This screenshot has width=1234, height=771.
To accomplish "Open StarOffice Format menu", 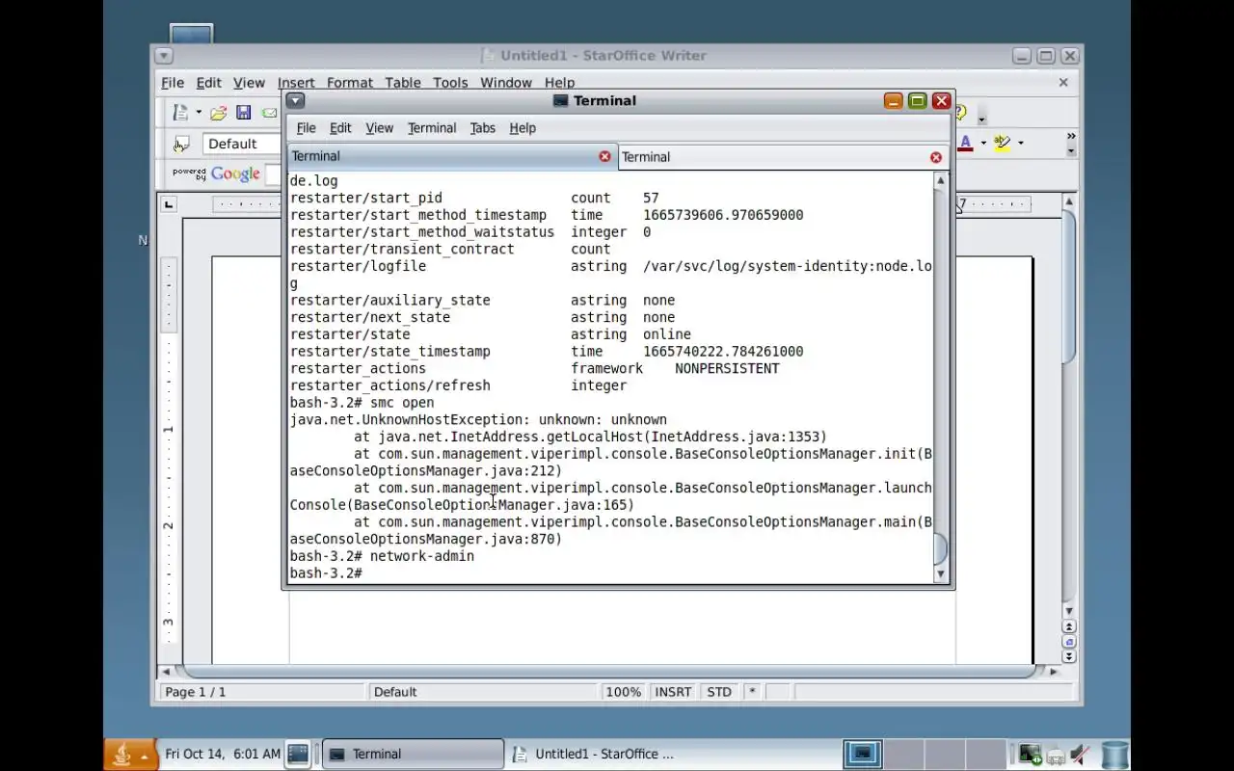I will tap(349, 83).
